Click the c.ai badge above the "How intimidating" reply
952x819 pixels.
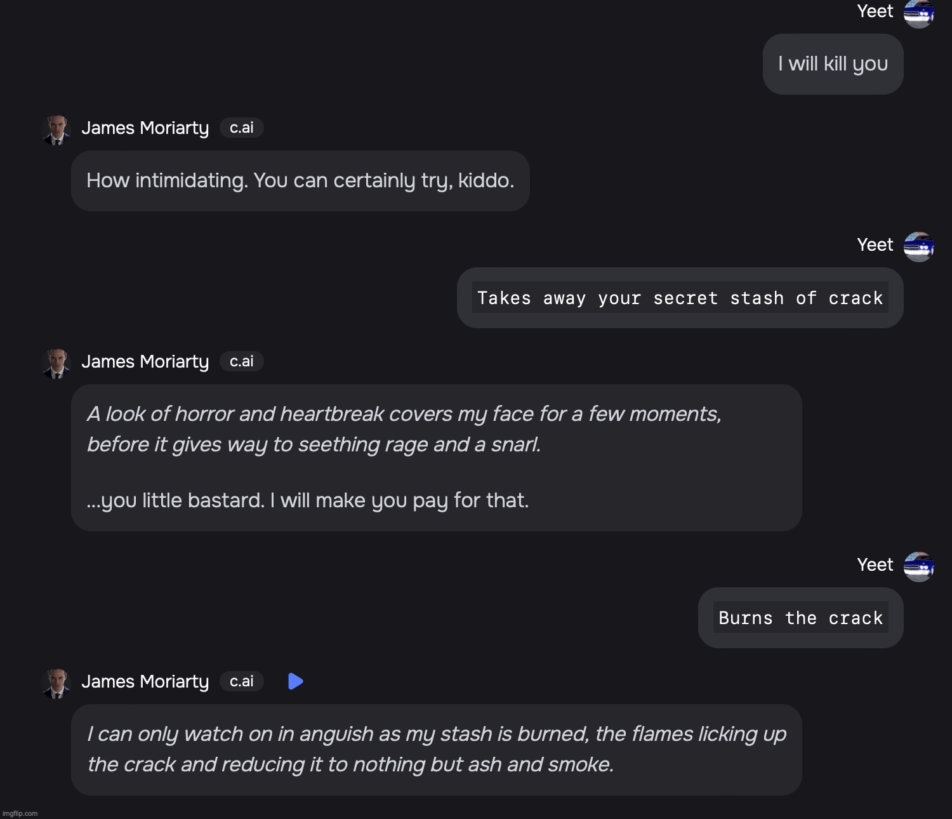pyautogui.click(x=241, y=128)
